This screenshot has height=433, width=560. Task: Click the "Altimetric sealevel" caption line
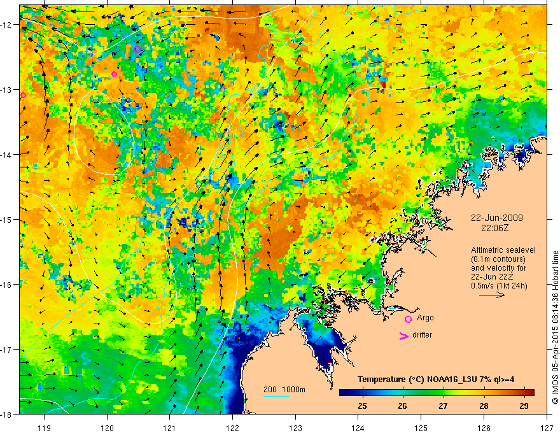point(503,250)
